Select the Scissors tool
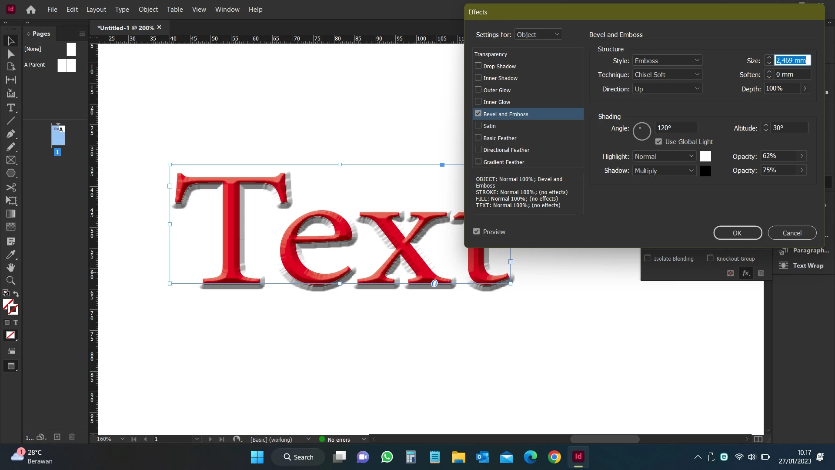835x470 pixels. pos(11,187)
